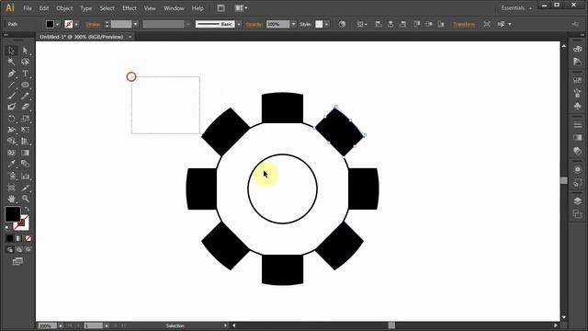Open the View menu
588x331 pixels.
click(150, 8)
